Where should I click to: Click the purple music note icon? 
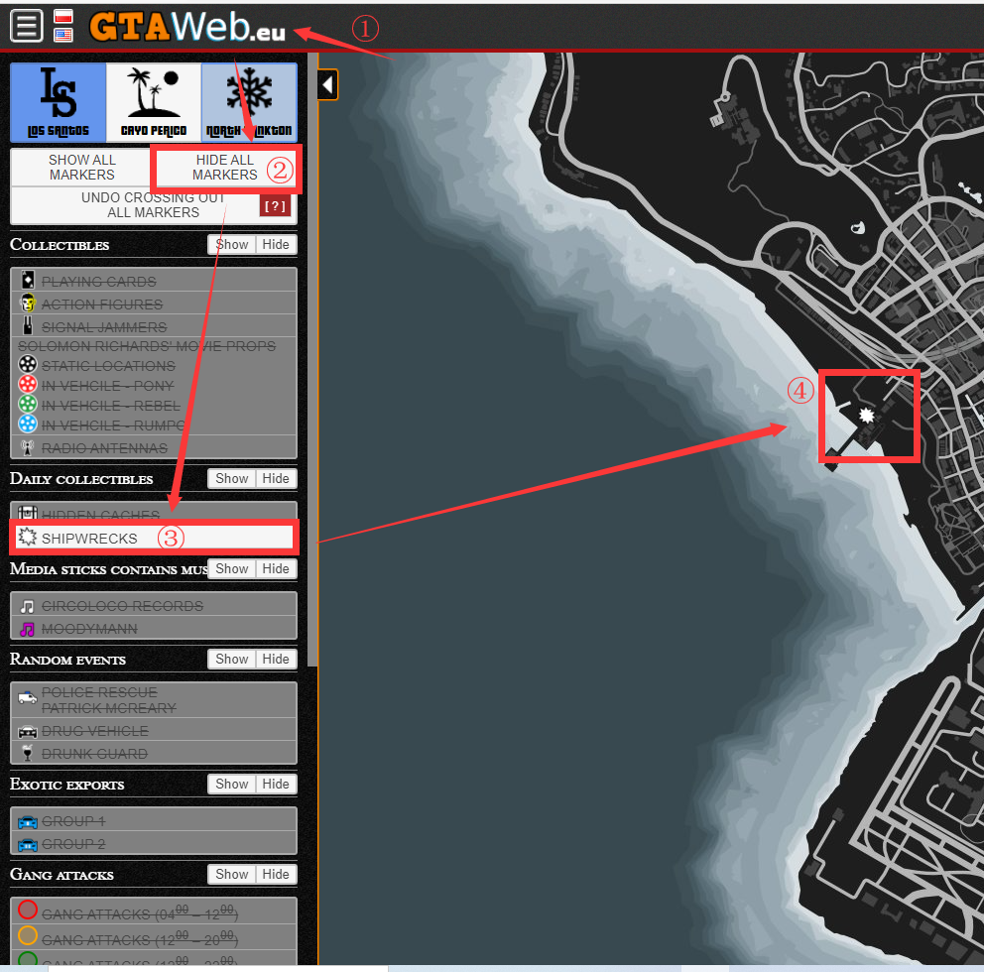point(27,629)
